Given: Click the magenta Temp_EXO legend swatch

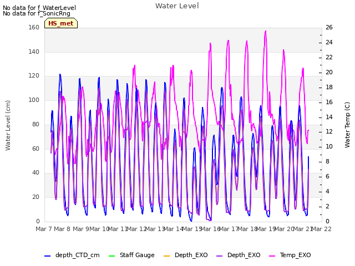Looking at the screenshot, I should [x=272, y=256].
